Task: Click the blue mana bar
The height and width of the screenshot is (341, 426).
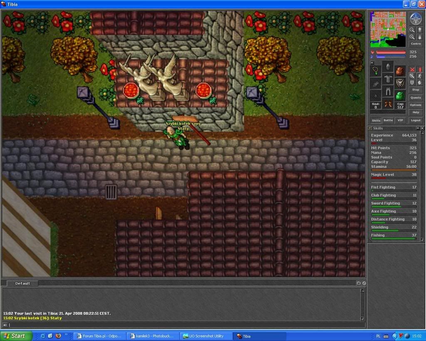Action: pyautogui.click(x=391, y=57)
